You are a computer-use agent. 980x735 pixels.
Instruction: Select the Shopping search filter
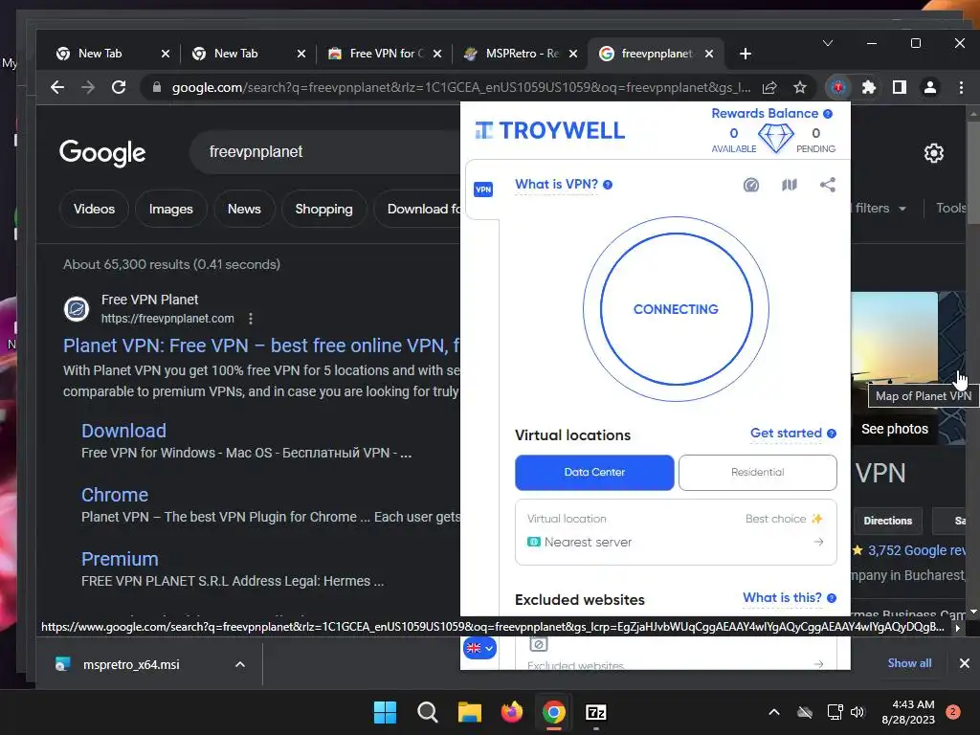pyautogui.click(x=323, y=209)
